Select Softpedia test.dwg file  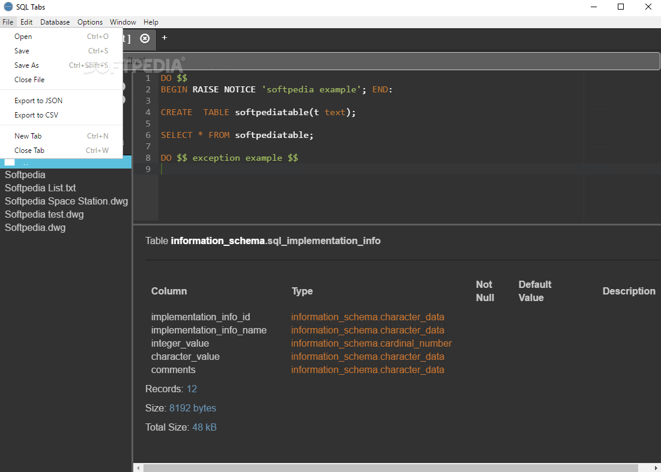tap(44, 214)
